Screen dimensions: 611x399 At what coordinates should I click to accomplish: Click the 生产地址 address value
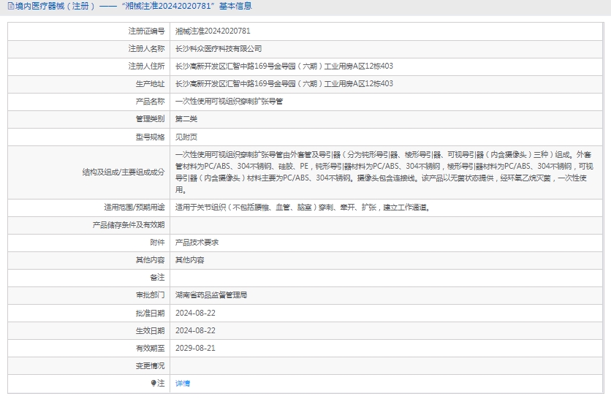pos(284,84)
